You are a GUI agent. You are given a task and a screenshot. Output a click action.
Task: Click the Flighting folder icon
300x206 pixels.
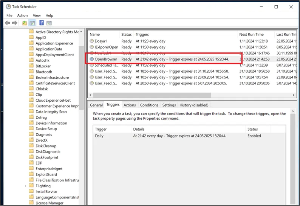pyautogui.click(x=31, y=186)
